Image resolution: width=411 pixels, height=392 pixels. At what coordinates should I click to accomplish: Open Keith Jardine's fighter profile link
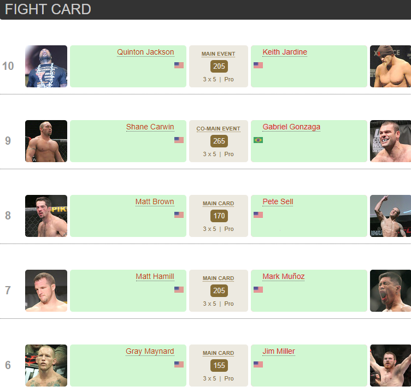(285, 52)
